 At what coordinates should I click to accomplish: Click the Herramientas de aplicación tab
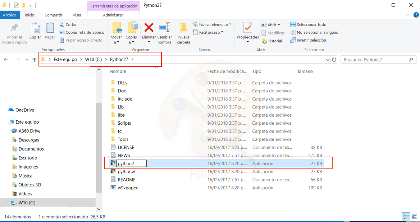pyautogui.click(x=113, y=6)
